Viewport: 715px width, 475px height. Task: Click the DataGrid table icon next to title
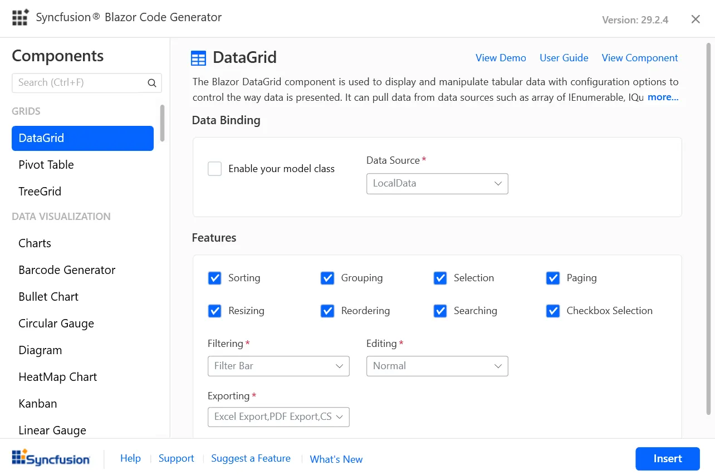click(x=198, y=57)
